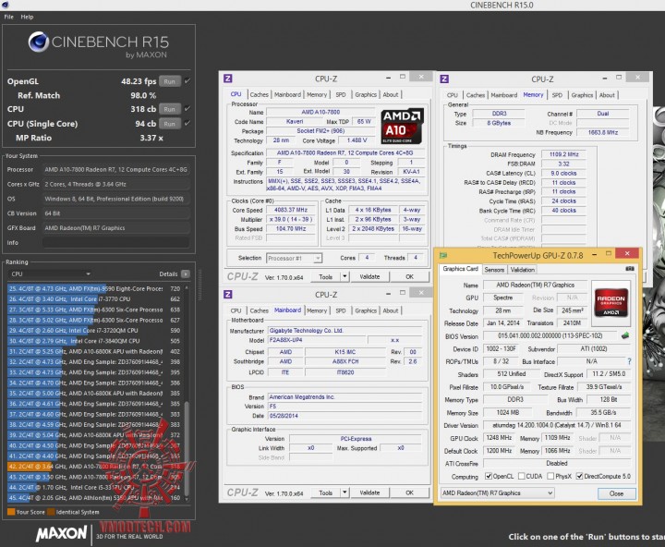Viewport: 665px width, 547px height.
Task: Click the orange Your Score legend swatch
Action: (x=11, y=512)
